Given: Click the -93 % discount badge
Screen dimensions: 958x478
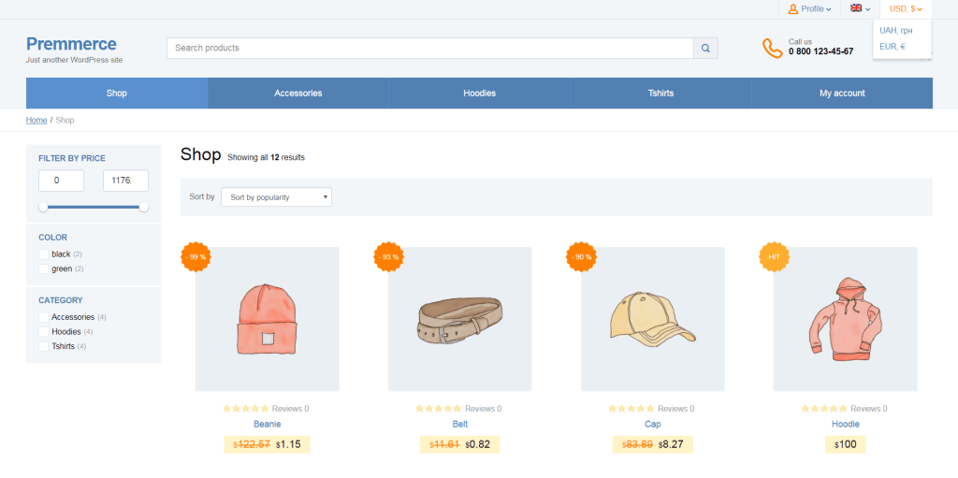Looking at the screenshot, I should click(389, 257).
